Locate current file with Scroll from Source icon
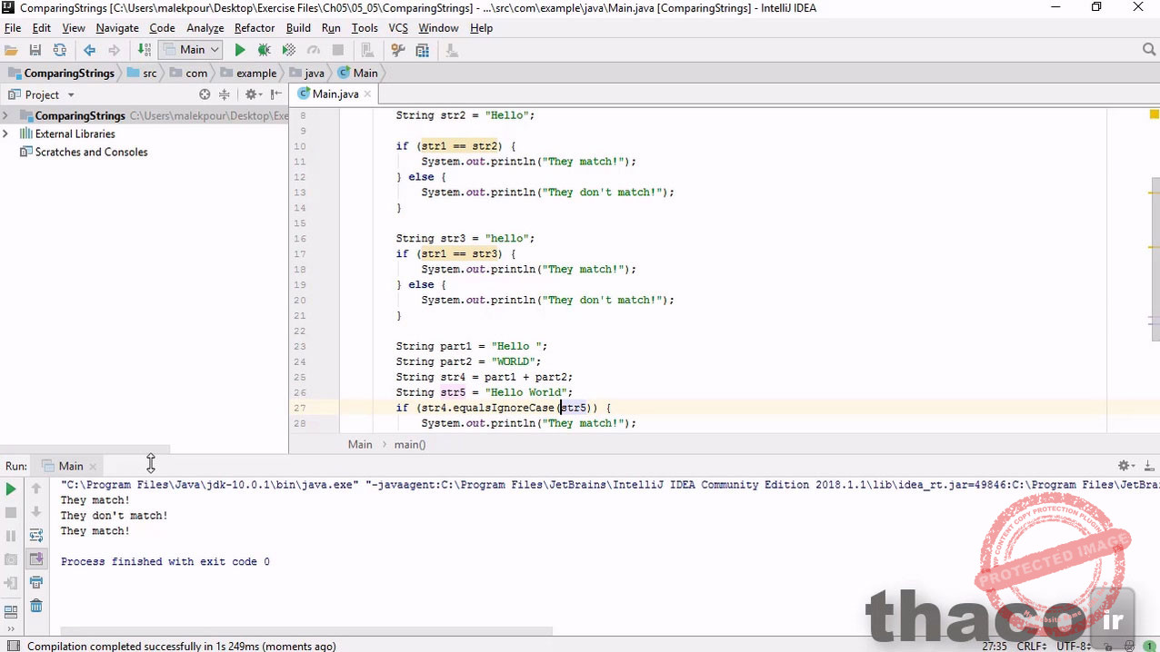 tap(205, 94)
